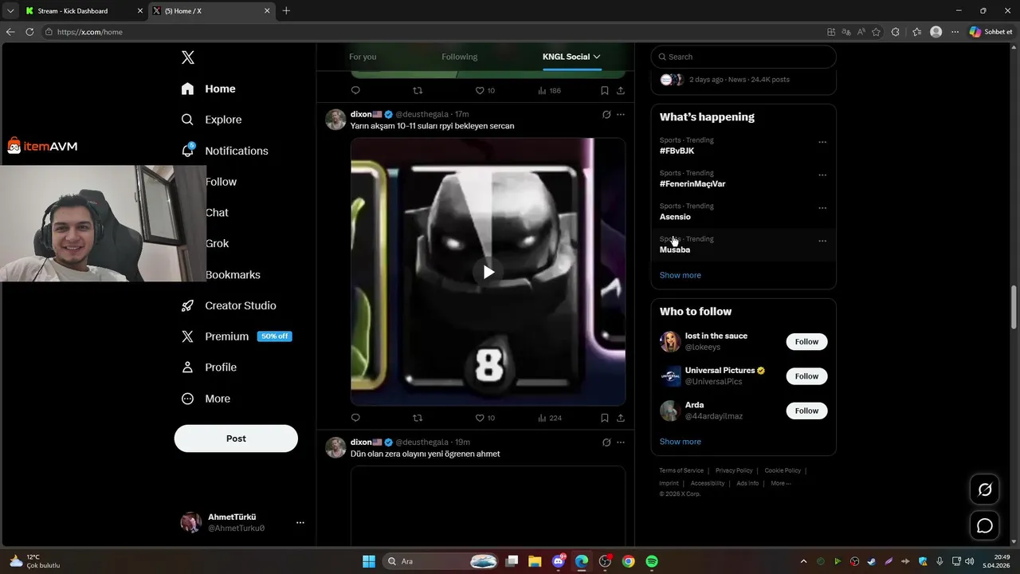Click the Post button
This screenshot has height=574, width=1020.
click(236, 438)
